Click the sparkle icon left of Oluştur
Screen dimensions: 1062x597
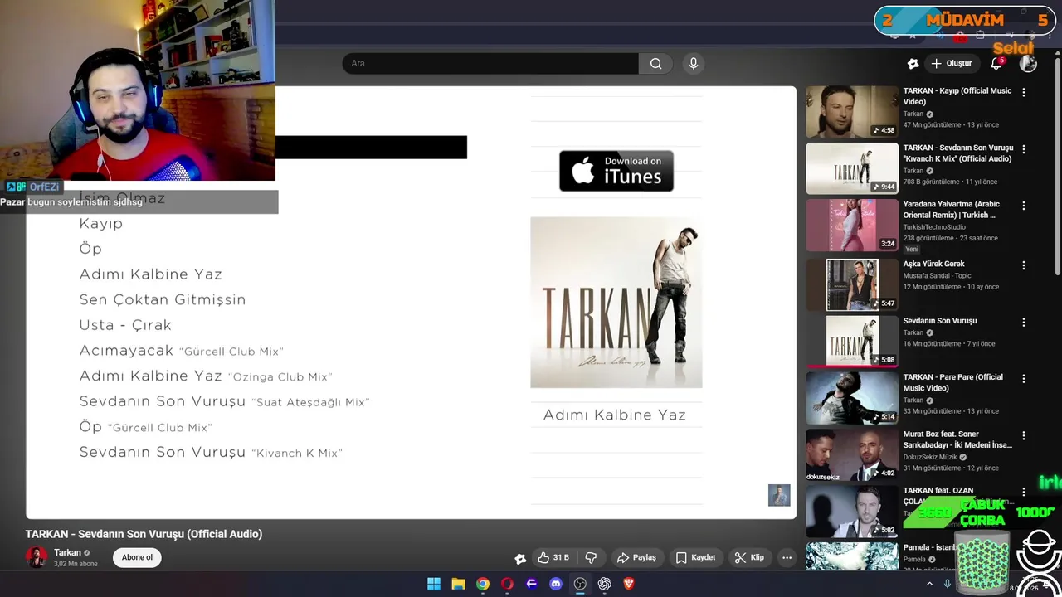[913, 64]
